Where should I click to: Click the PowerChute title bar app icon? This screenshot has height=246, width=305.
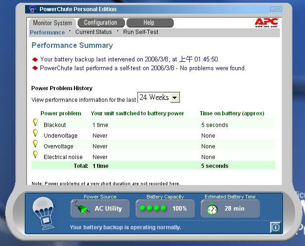point(32,9)
